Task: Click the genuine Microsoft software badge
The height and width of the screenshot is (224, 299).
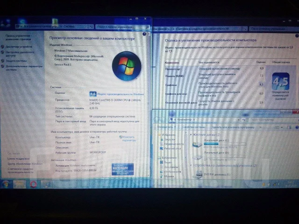Action: 122,169
